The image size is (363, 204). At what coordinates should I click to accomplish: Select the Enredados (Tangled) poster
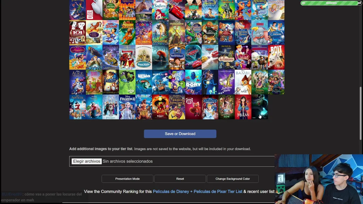(259, 82)
